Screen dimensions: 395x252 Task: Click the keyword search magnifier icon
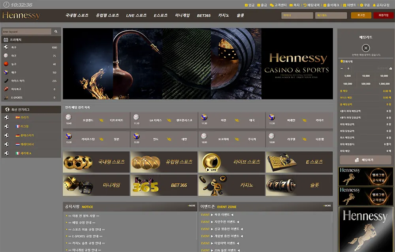(x=56, y=32)
